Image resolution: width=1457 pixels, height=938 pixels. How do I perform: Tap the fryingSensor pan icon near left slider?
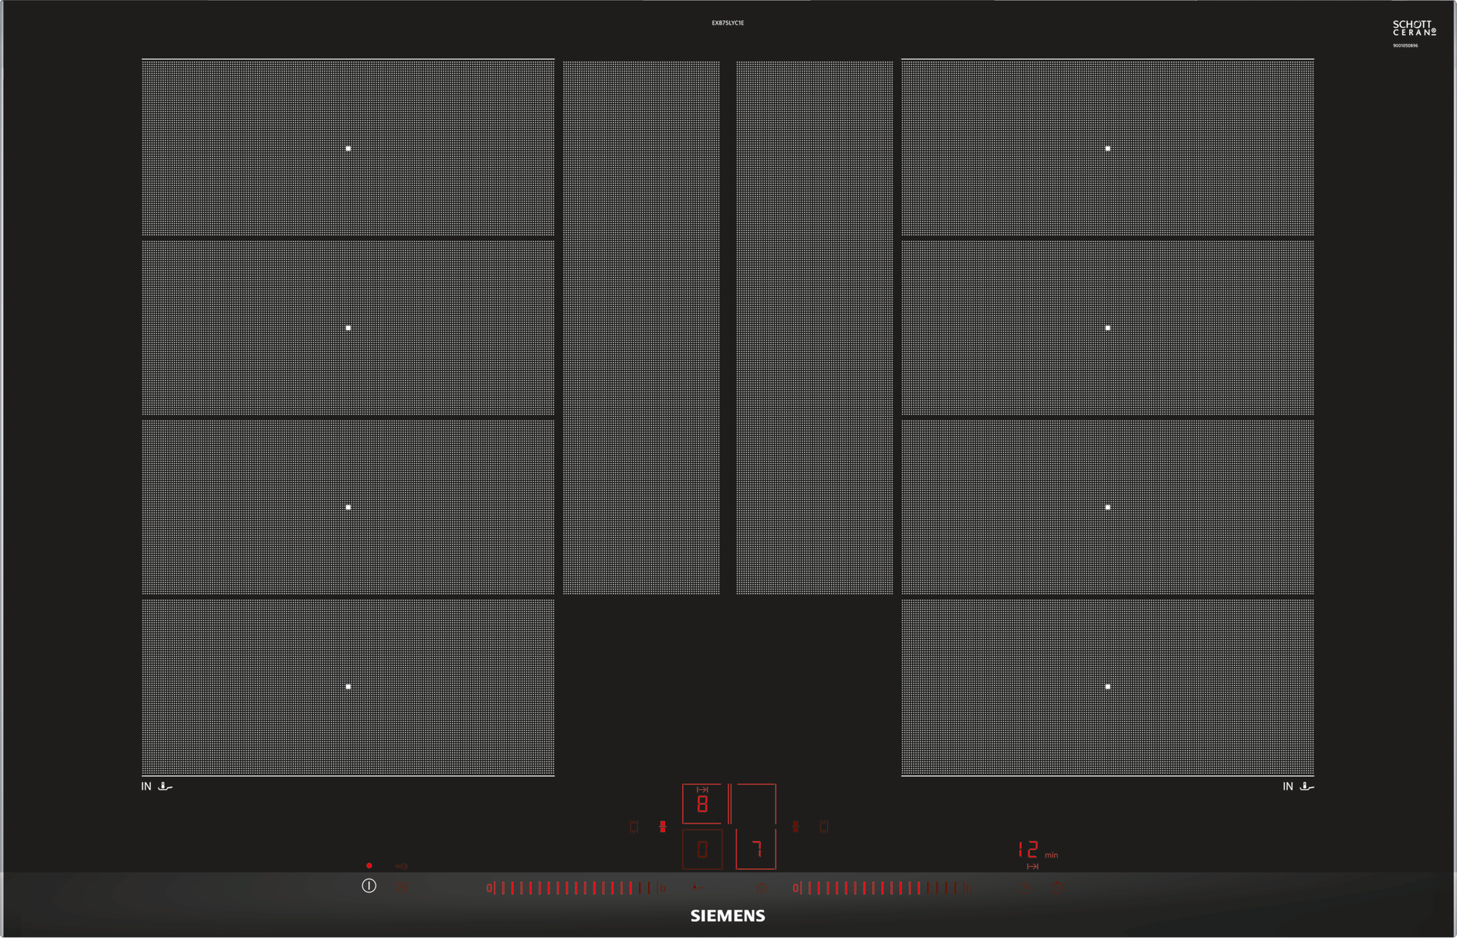(x=697, y=887)
